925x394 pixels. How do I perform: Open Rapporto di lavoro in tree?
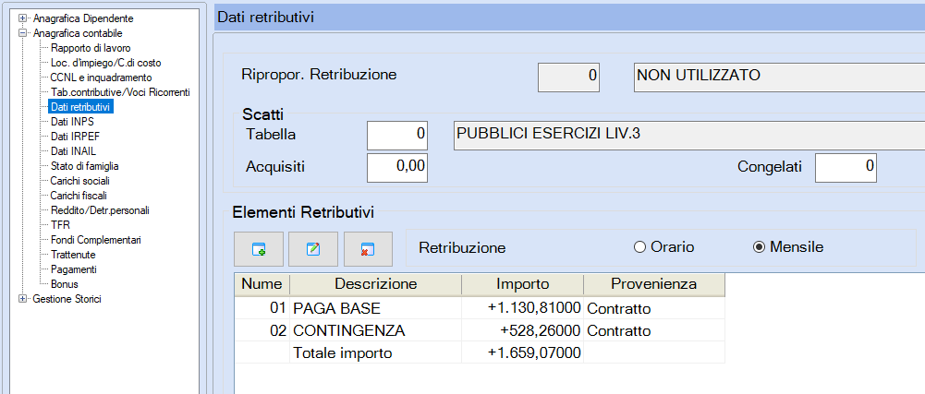click(x=91, y=48)
